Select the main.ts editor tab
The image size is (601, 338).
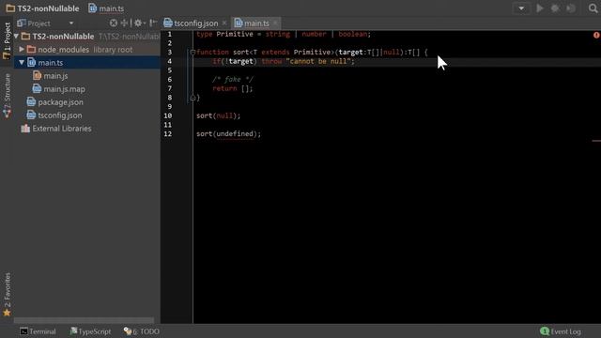(x=256, y=23)
